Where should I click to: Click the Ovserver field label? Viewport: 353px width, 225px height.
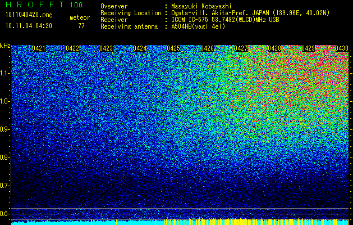pyautogui.click(x=114, y=6)
